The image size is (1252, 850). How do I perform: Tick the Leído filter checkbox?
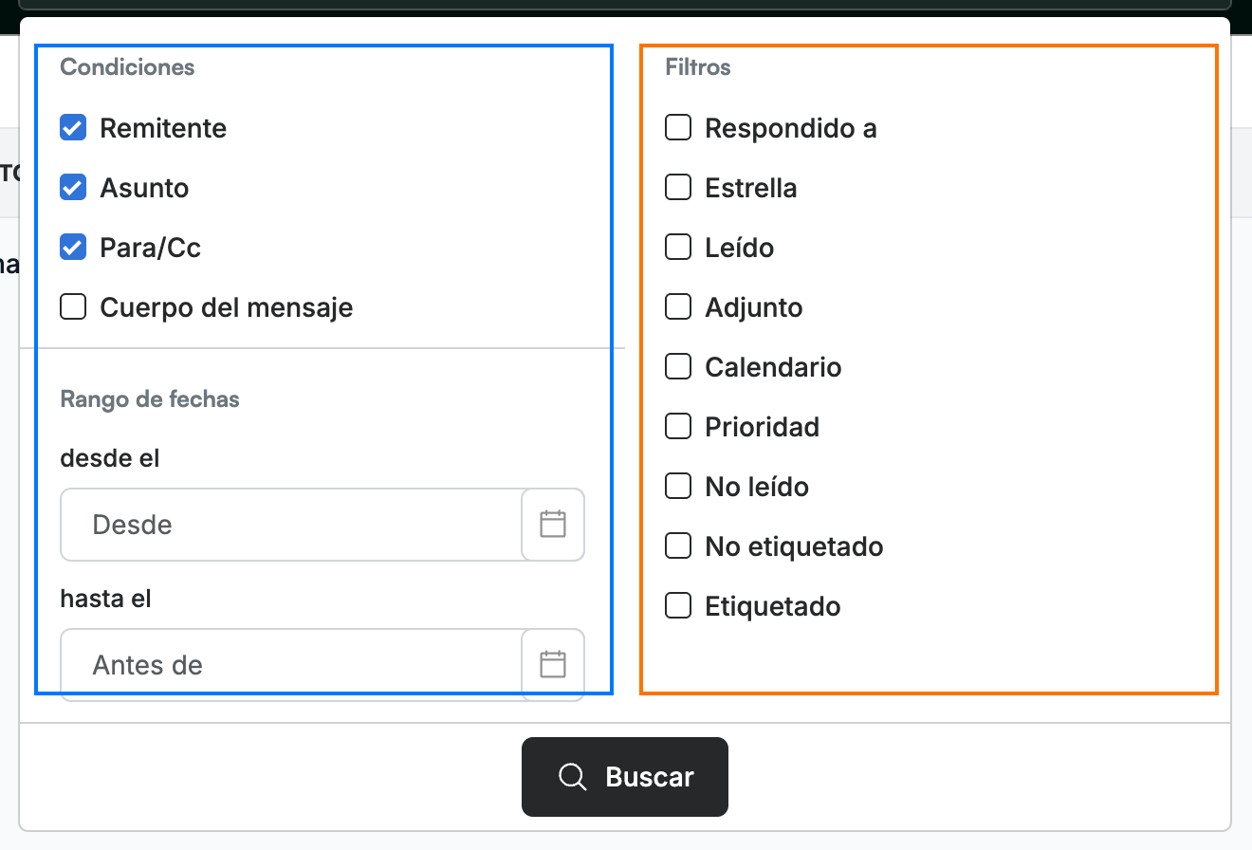[x=678, y=248]
